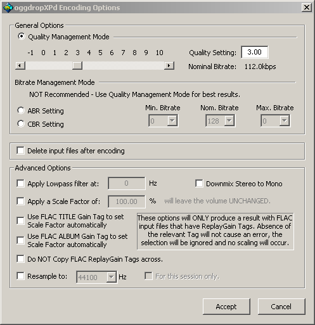Image resolution: width=315 pixels, height=325 pixels.
Task: Open the Nom. Bitrate dropdown
Action: pos(229,120)
